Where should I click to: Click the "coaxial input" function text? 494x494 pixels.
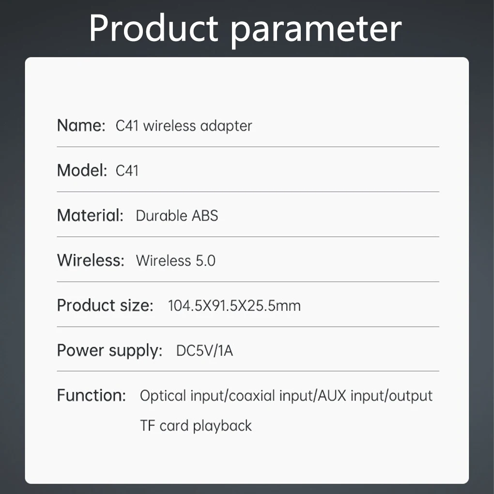click(x=271, y=396)
